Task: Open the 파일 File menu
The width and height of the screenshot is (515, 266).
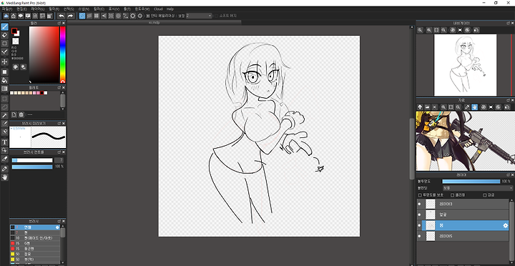Action: point(7,9)
